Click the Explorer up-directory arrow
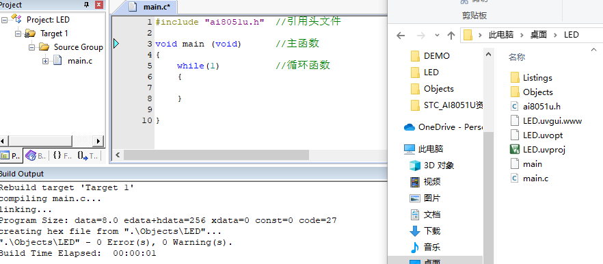The image size is (603, 264). click(451, 36)
